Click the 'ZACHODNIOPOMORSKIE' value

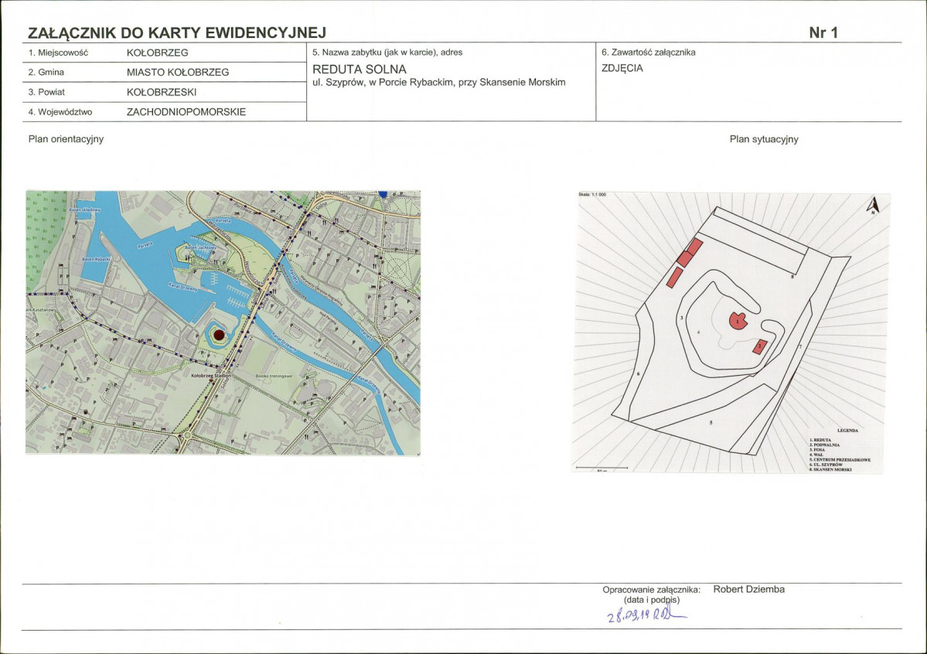coord(186,112)
